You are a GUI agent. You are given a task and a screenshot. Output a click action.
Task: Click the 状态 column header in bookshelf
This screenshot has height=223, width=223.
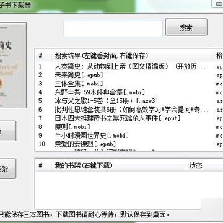204,165
